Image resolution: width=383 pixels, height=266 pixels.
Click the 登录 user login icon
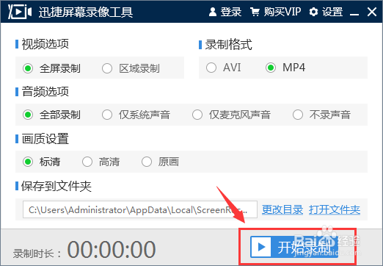[213, 12]
